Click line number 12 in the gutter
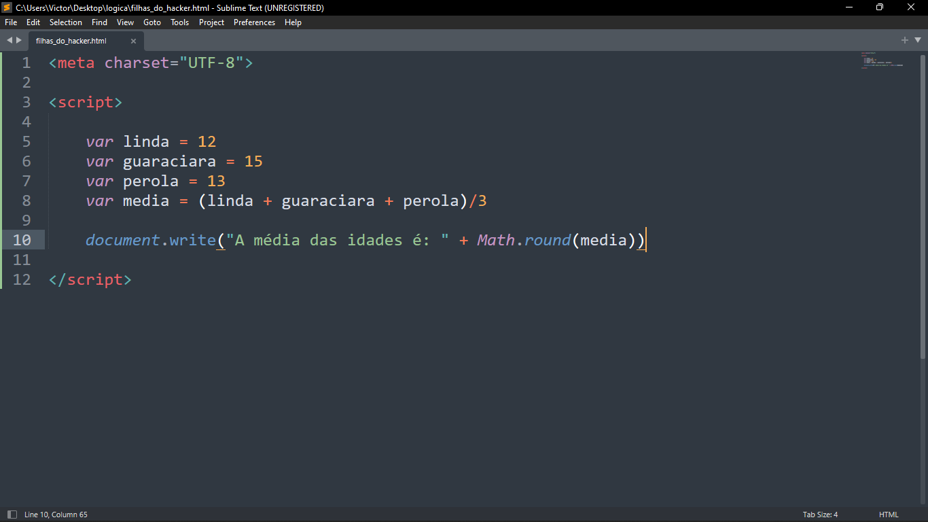The height and width of the screenshot is (522, 928). click(22, 279)
